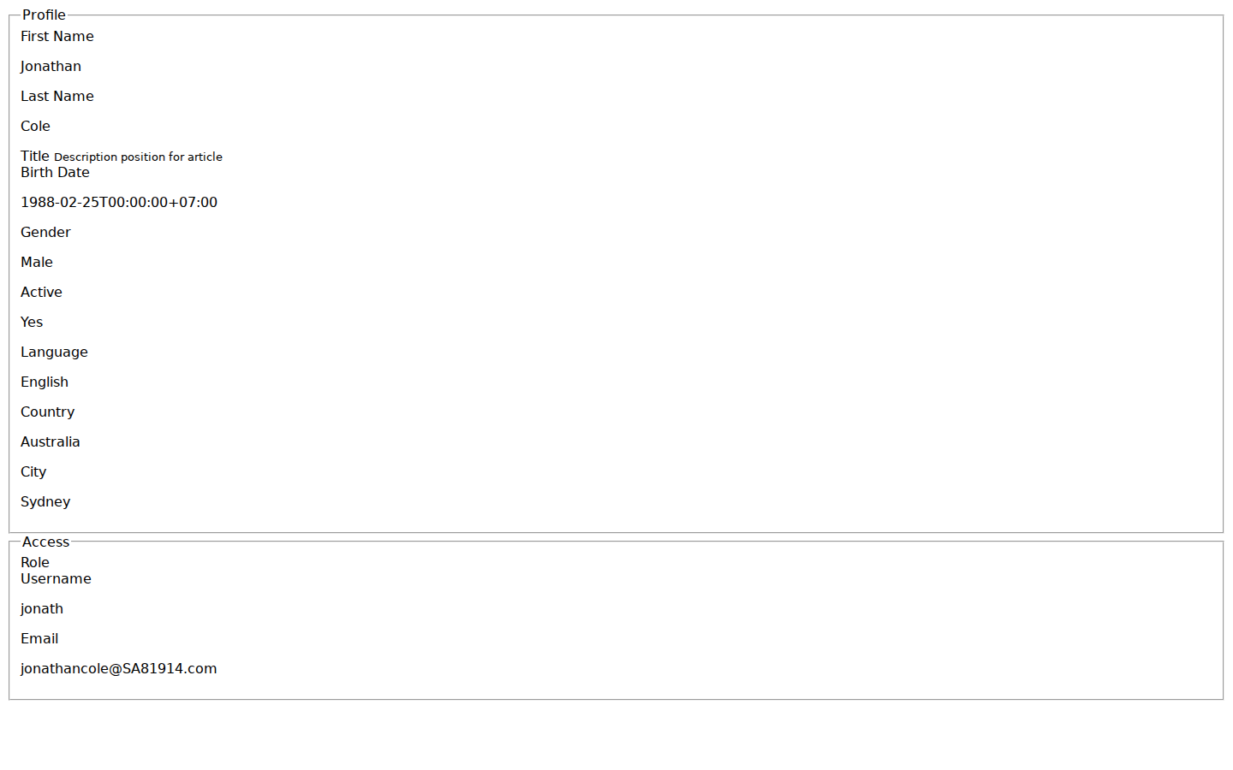Select the English language value

click(45, 382)
